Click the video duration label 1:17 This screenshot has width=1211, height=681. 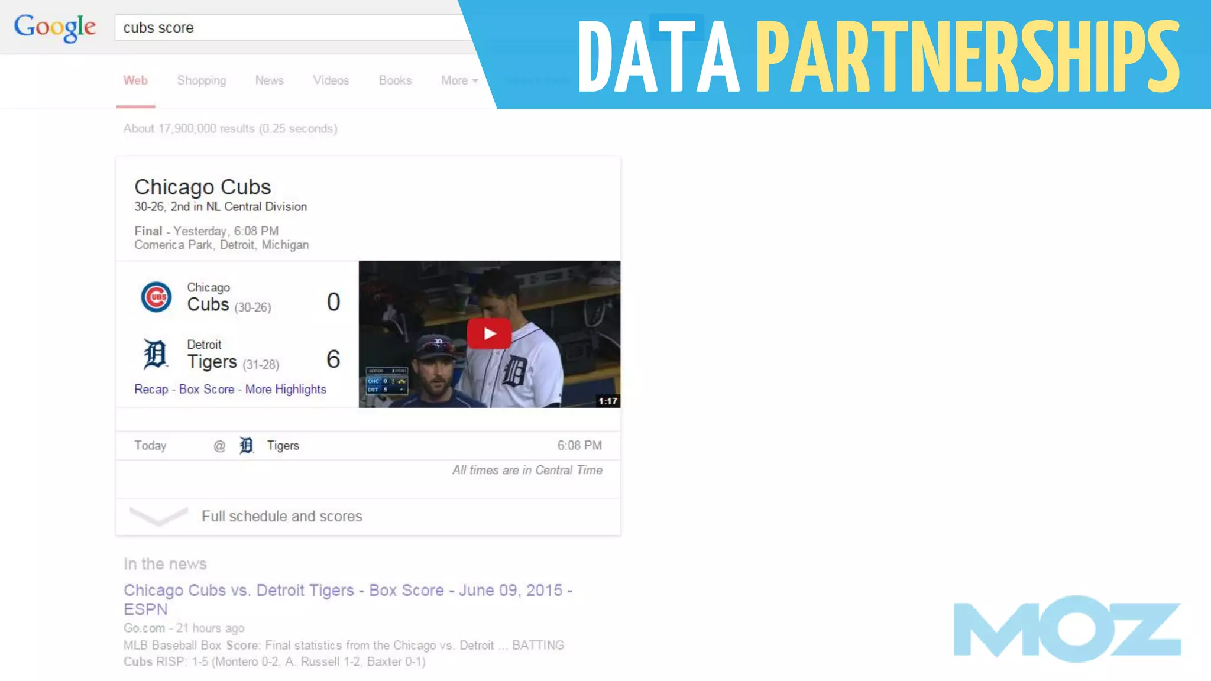click(x=608, y=401)
